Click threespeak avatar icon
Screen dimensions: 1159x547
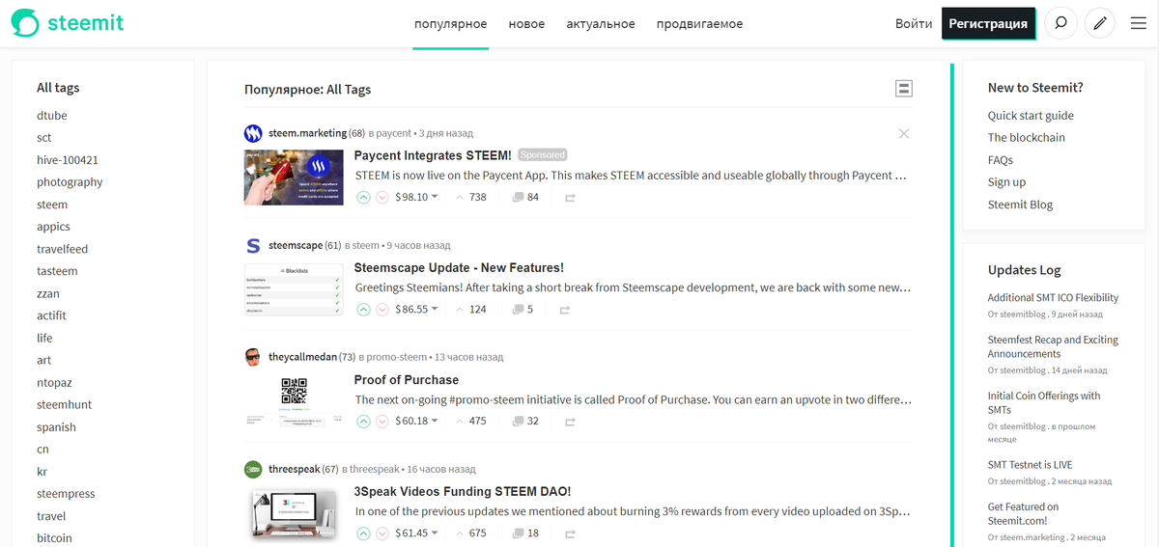click(x=253, y=469)
